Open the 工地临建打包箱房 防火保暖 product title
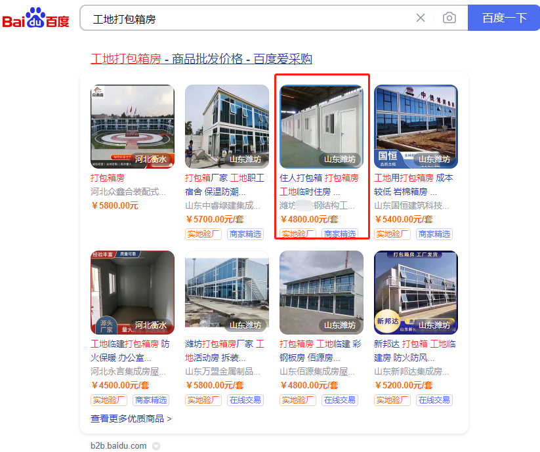Screen dimensions: 540x452 [130, 351]
